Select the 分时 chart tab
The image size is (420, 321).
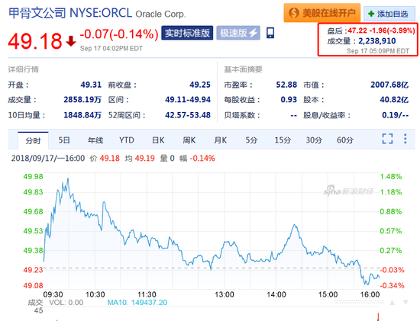pyautogui.click(x=33, y=140)
